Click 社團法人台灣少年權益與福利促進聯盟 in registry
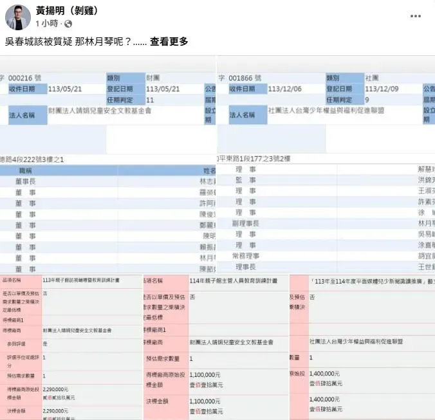This screenshot has height=420, width=435. 326,111
